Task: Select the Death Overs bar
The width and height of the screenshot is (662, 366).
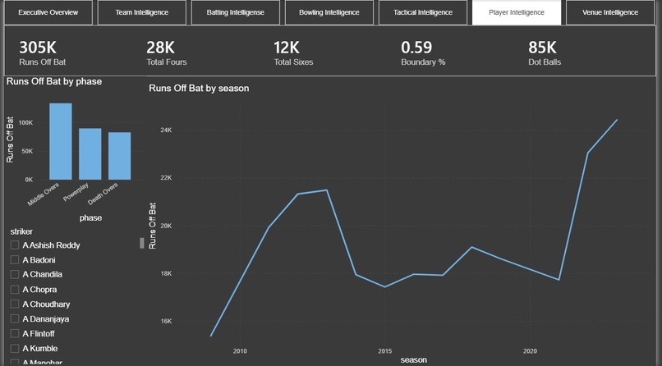Action: point(119,156)
